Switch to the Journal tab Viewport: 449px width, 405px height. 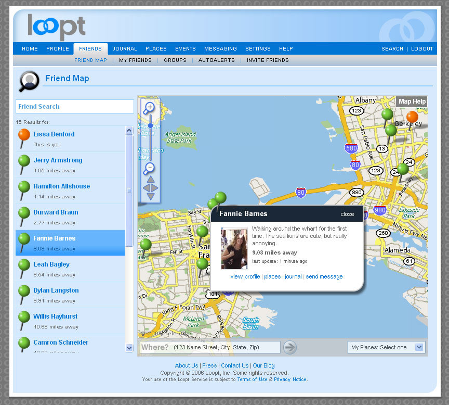(125, 49)
